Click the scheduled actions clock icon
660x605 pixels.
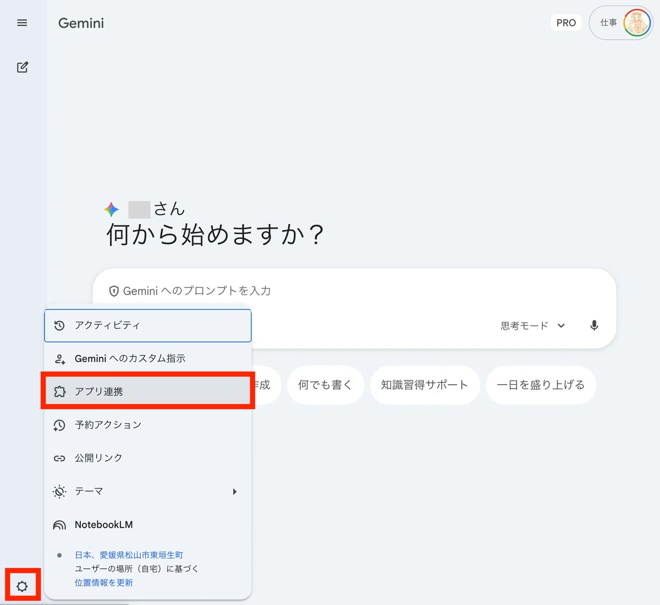click(59, 425)
